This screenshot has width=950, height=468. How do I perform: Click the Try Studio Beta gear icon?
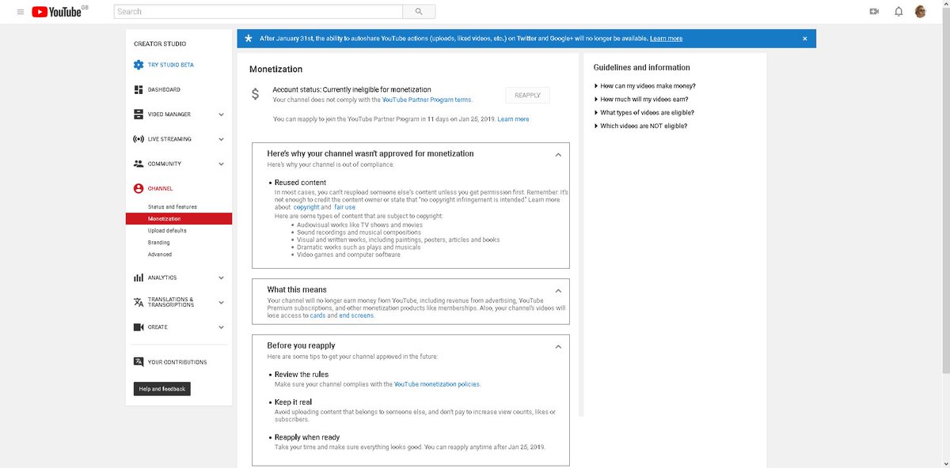point(139,65)
